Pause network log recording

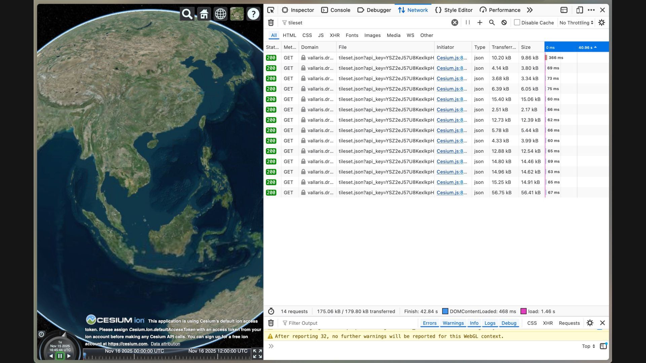pyautogui.click(x=468, y=23)
